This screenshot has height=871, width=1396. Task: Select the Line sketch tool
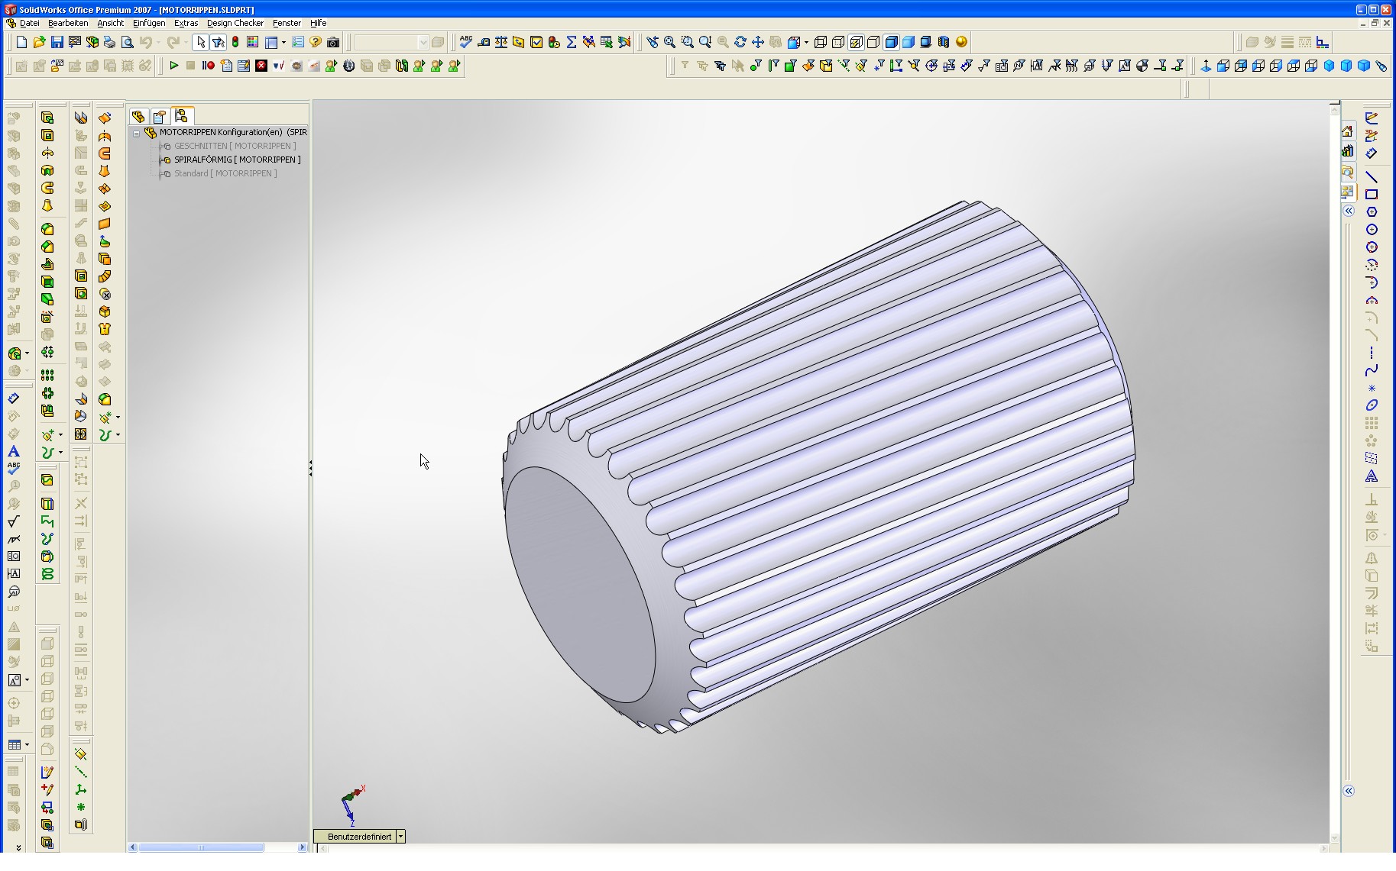tap(1372, 177)
